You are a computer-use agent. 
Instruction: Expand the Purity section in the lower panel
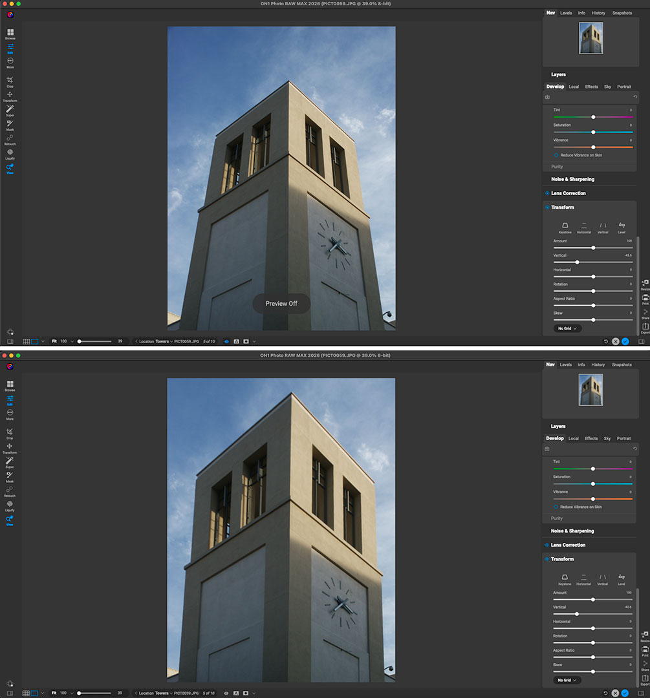click(557, 518)
